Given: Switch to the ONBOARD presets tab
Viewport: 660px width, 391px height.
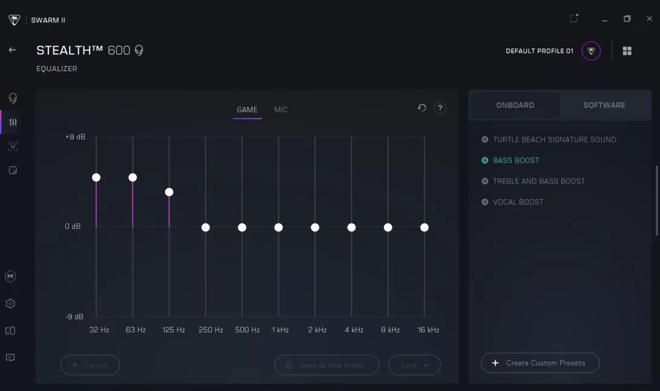Looking at the screenshot, I should pos(515,105).
